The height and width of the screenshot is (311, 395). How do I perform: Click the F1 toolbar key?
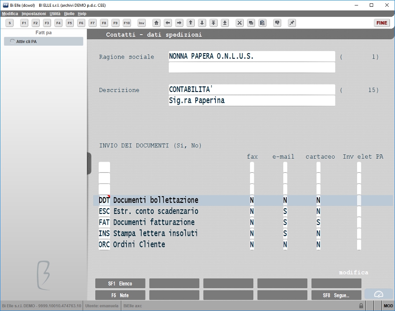[x=24, y=23]
